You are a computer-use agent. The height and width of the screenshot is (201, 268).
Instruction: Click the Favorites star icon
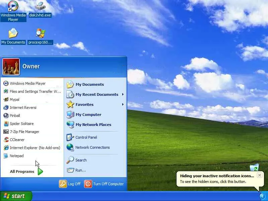pos(70,105)
